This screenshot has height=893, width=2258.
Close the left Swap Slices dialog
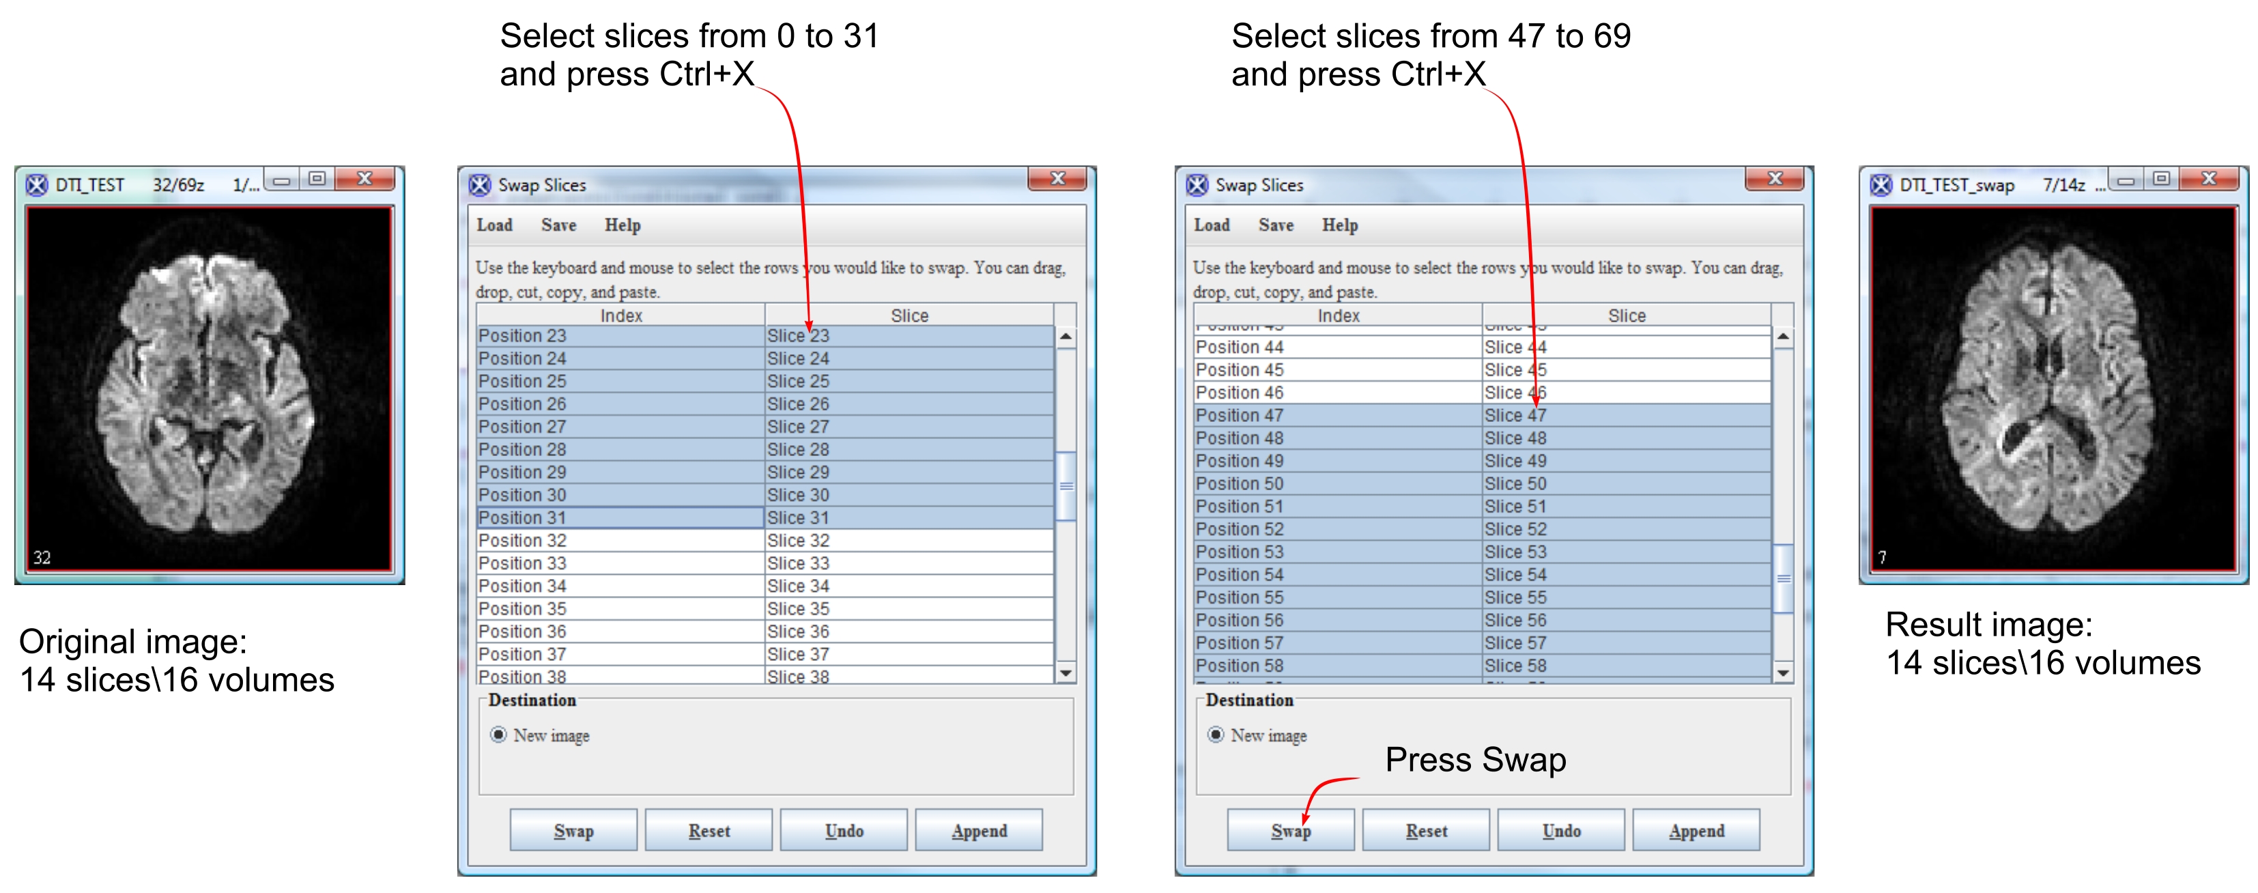pyautogui.click(x=1057, y=179)
